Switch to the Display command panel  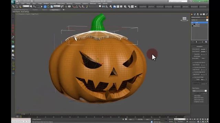point(204,14)
